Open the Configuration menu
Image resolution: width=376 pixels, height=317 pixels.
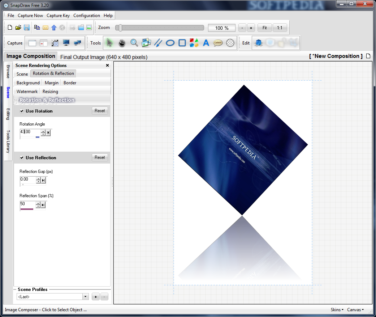click(87, 16)
